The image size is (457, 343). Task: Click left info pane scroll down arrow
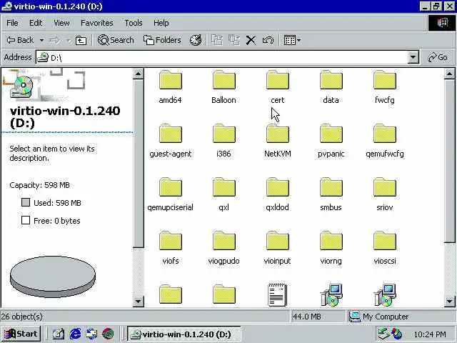[138, 302]
